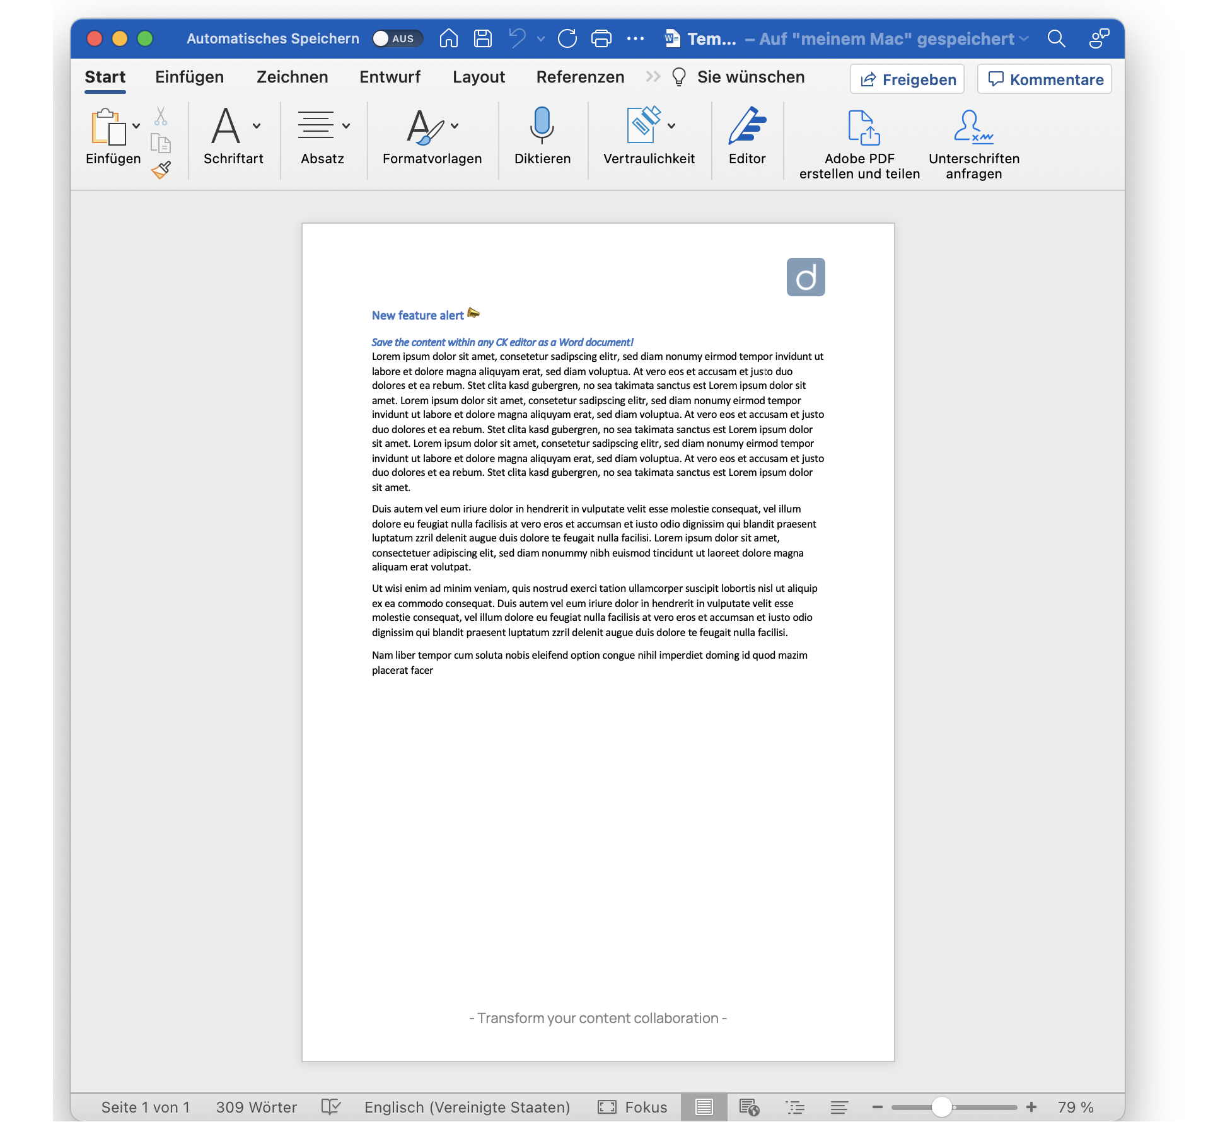The width and height of the screenshot is (1213, 1122).
Task: Zoom out with minus button
Action: coord(877,1107)
